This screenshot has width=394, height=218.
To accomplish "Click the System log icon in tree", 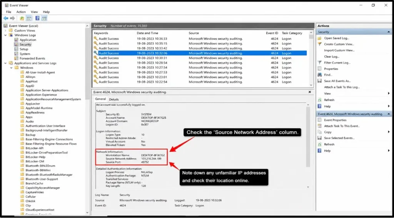I will (x=16, y=54).
